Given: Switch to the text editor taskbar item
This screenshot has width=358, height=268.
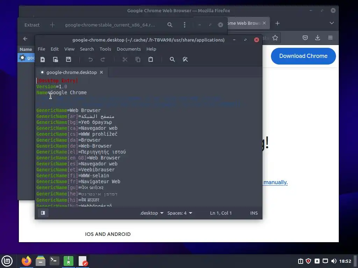Looking at the screenshot, I should 83,261.
